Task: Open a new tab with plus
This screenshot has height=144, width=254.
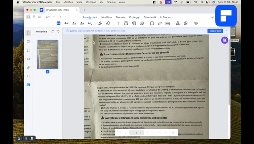Action: pos(85,10)
